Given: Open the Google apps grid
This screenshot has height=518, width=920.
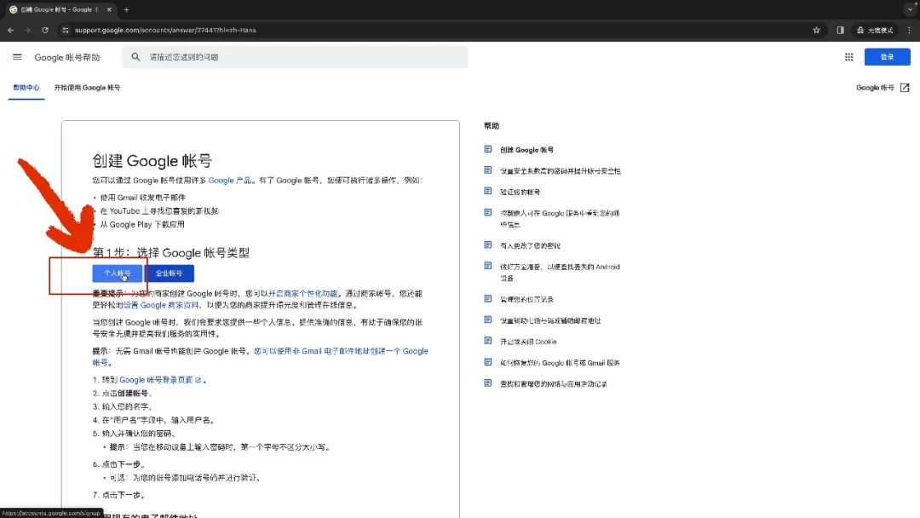Looking at the screenshot, I should (x=849, y=57).
